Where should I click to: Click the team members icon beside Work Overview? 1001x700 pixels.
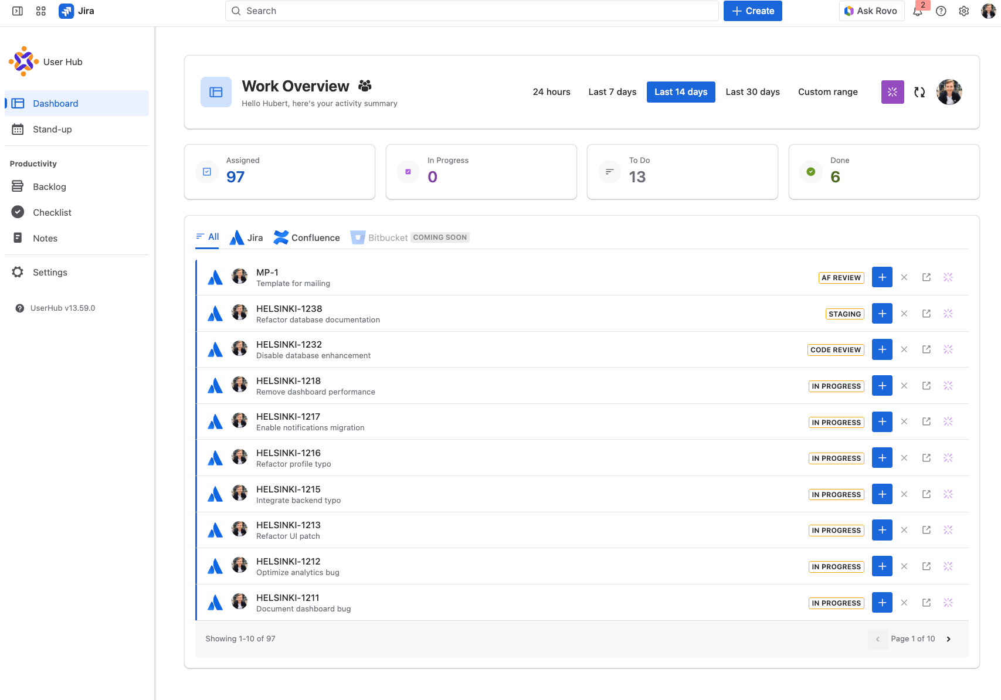[x=365, y=86]
